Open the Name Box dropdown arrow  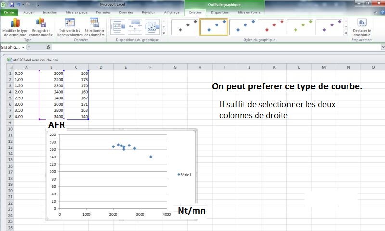(x=25, y=47)
